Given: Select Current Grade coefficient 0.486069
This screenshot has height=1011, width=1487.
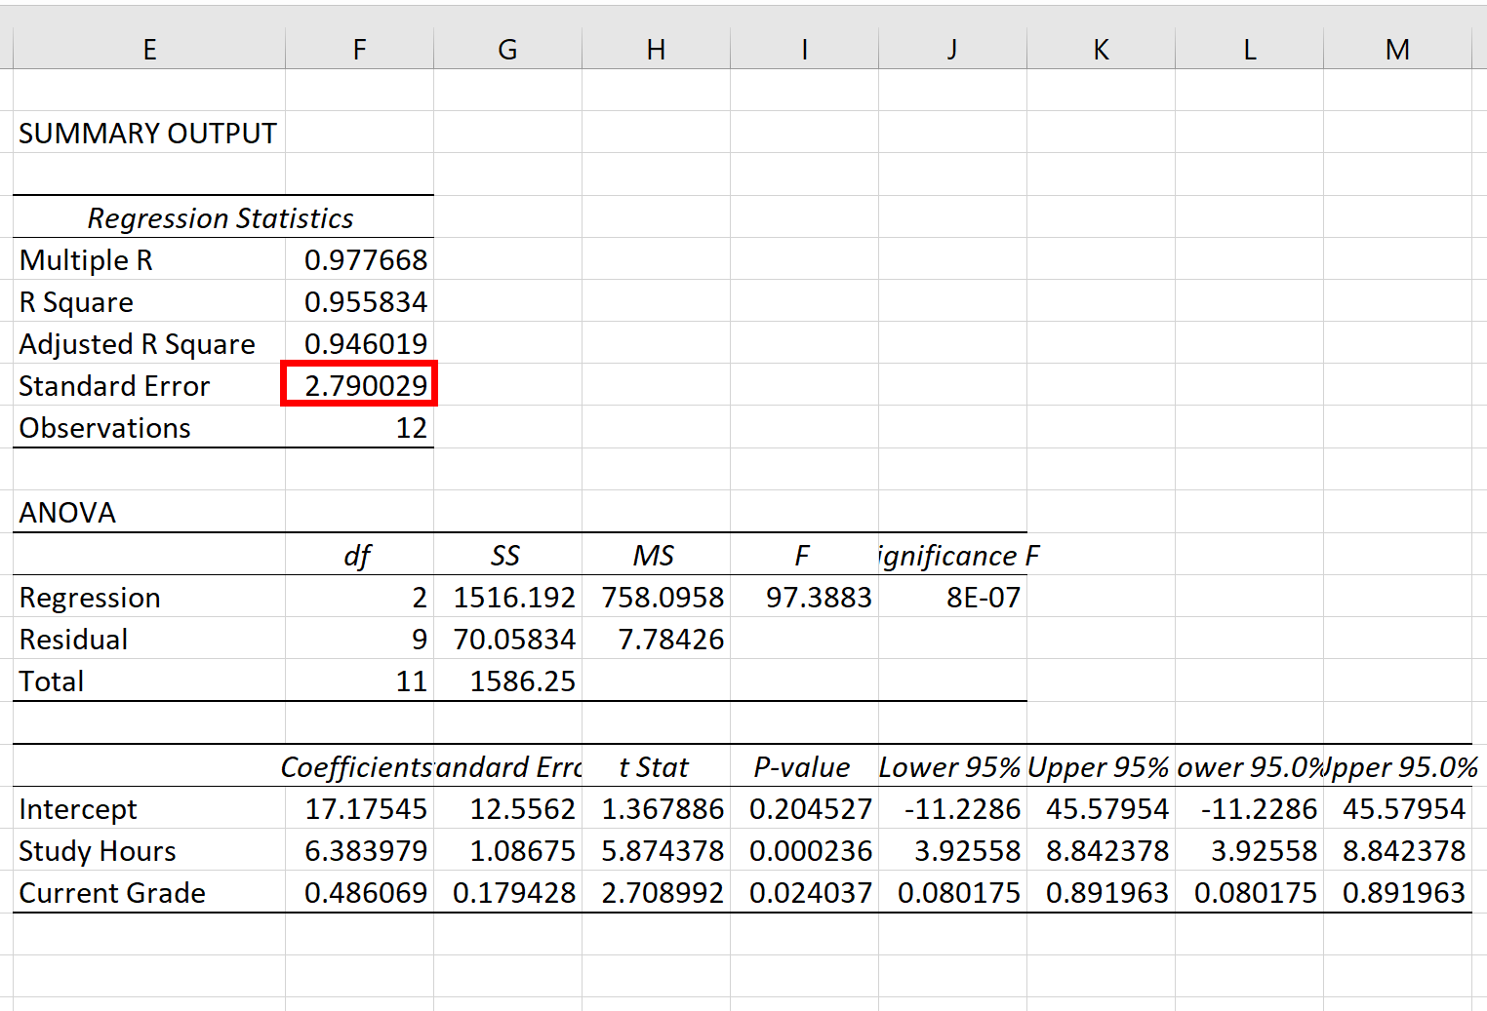Looking at the screenshot, I should 359,892.
